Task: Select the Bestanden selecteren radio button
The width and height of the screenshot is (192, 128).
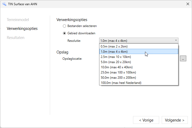Action: [x=64, y=26]
